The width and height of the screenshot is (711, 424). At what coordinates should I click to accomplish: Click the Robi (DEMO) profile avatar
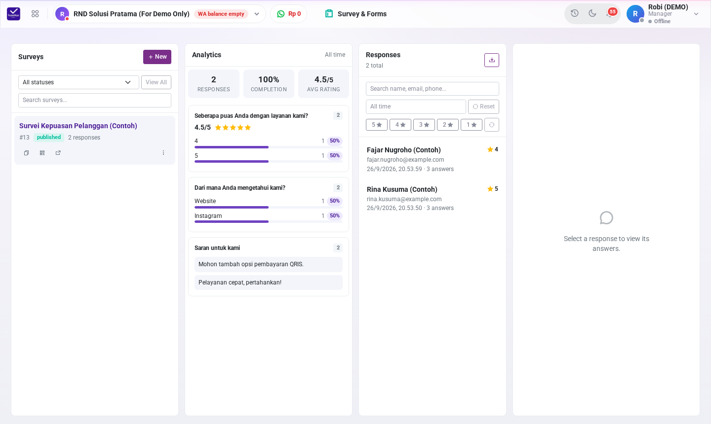click(x=635, y=14)
